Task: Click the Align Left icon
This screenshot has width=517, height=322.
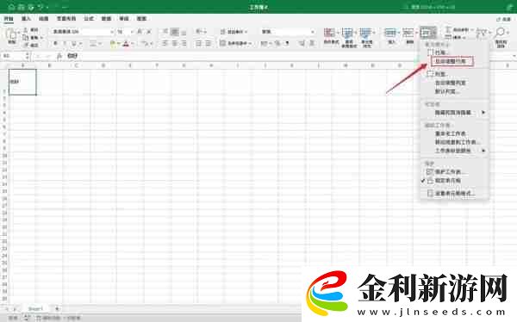Action: pos(165,43)
